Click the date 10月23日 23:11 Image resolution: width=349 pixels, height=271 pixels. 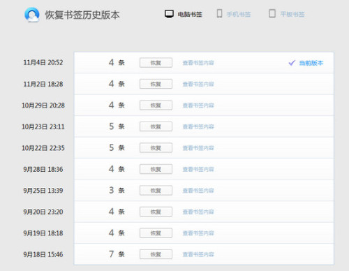click(43, 126)
